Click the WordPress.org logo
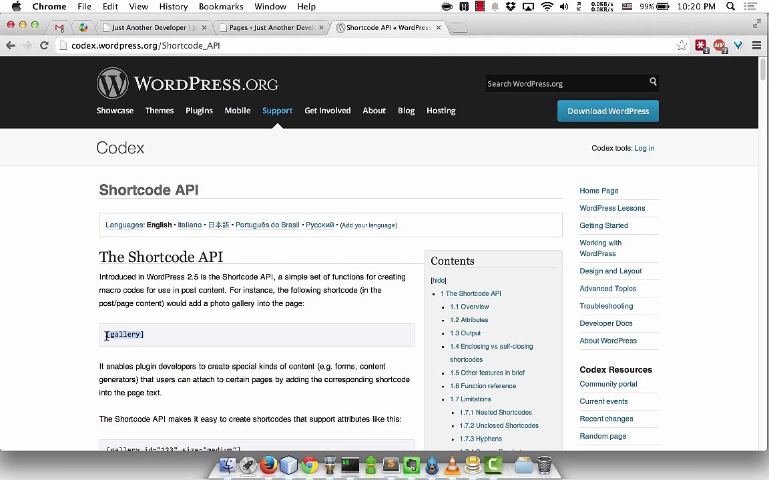This screenshot has height=480, width=769. [188, 83]
